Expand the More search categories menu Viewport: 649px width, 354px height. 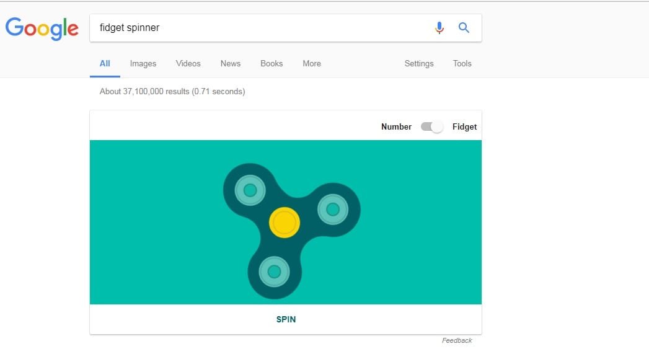312,63
